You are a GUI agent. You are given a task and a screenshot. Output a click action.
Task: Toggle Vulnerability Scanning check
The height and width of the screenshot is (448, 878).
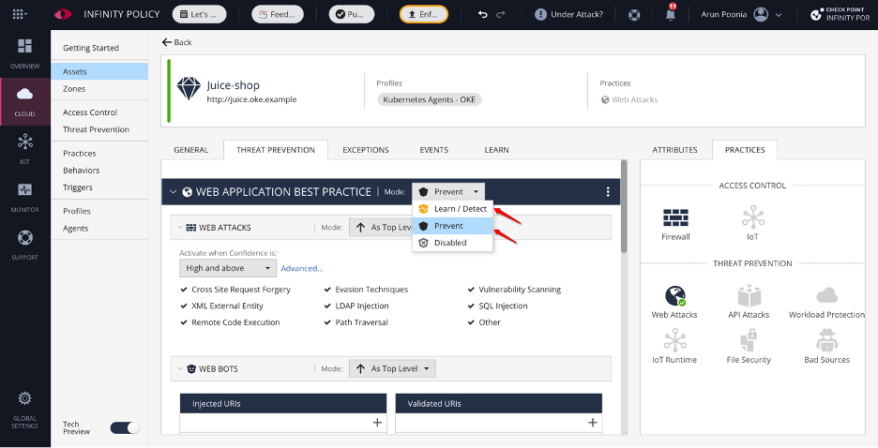[471, 290]
